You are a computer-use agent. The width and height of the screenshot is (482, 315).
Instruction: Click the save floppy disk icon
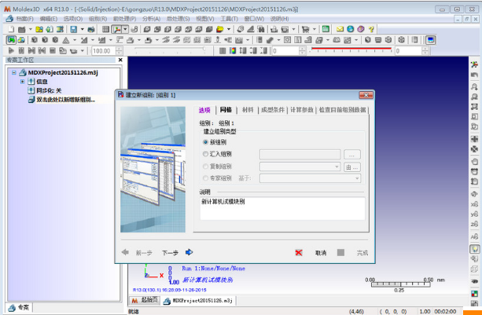click(74, 29)
